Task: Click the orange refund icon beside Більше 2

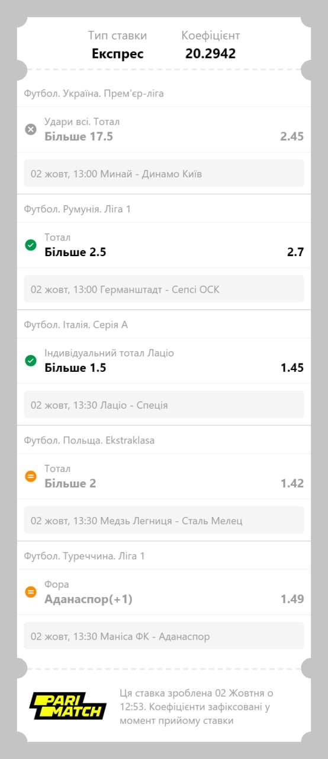Action: [x=31, y=476]
